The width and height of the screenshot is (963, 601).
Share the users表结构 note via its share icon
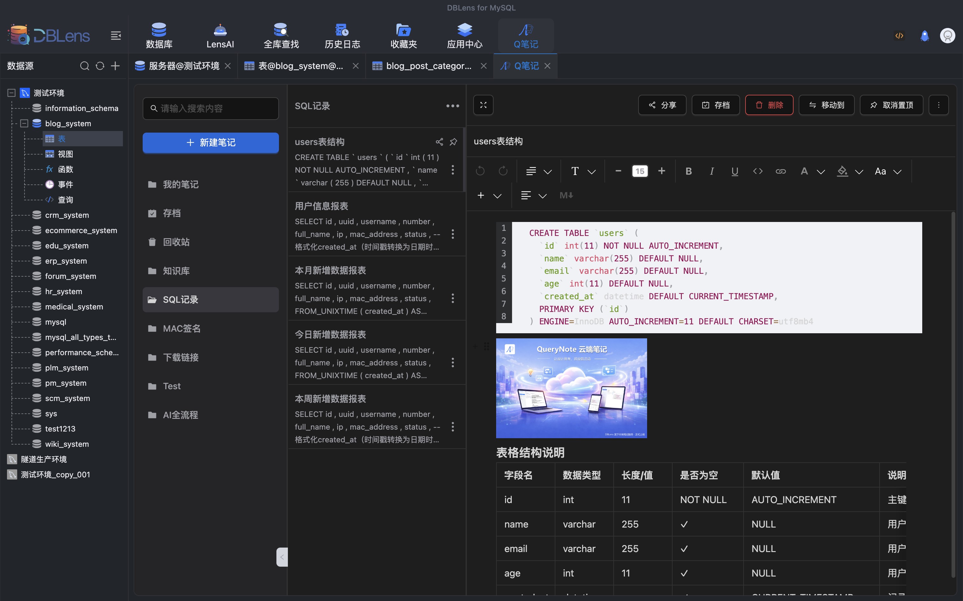point(439,142)
